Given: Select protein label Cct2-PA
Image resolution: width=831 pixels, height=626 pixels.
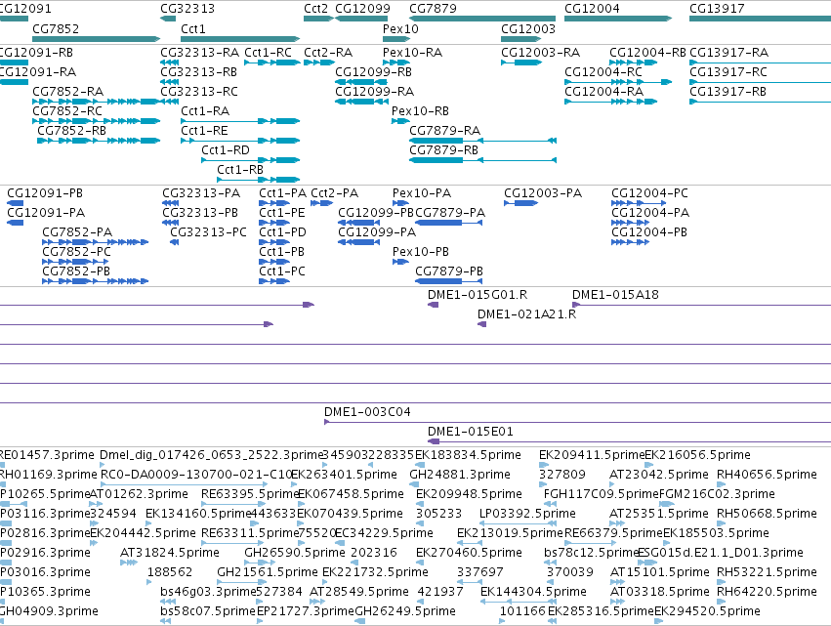Looking at the screenshot, I should 334,193.
